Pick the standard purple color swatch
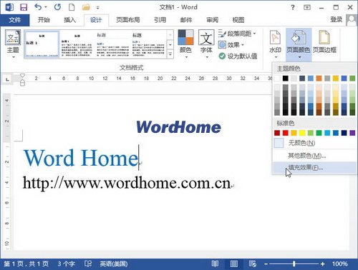The image size is (358, 270). (352, 133)
